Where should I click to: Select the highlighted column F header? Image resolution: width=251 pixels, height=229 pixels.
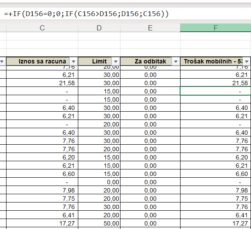point(215,28)
